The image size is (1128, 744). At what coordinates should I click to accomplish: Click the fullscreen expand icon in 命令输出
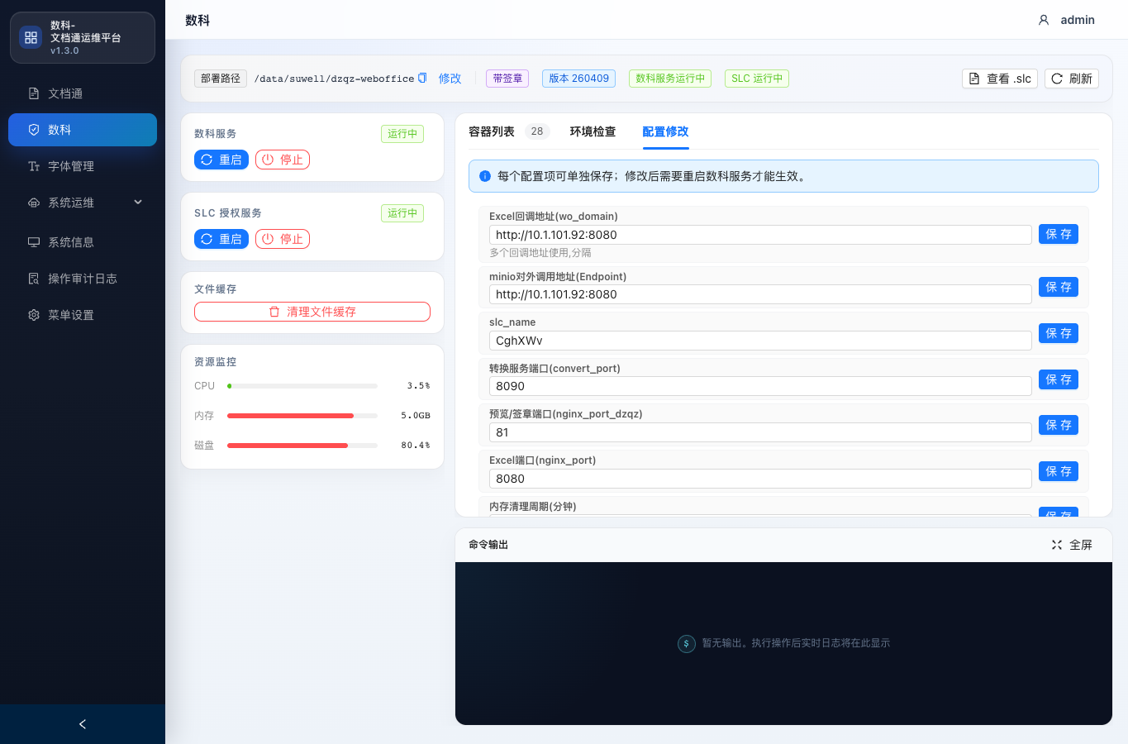(x=1057, y=545)
